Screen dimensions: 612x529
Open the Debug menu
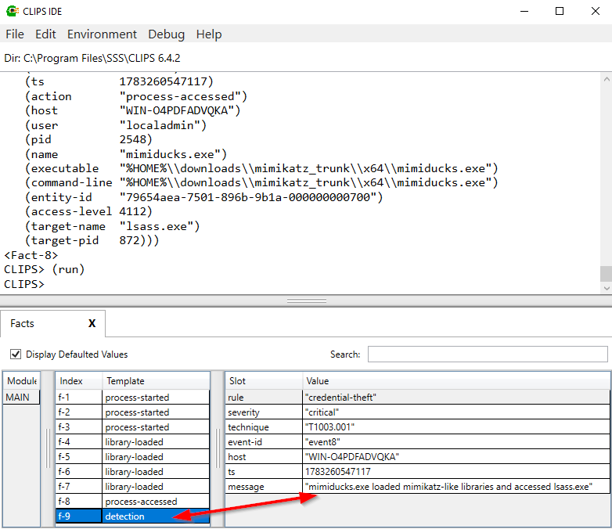[166, 34]
